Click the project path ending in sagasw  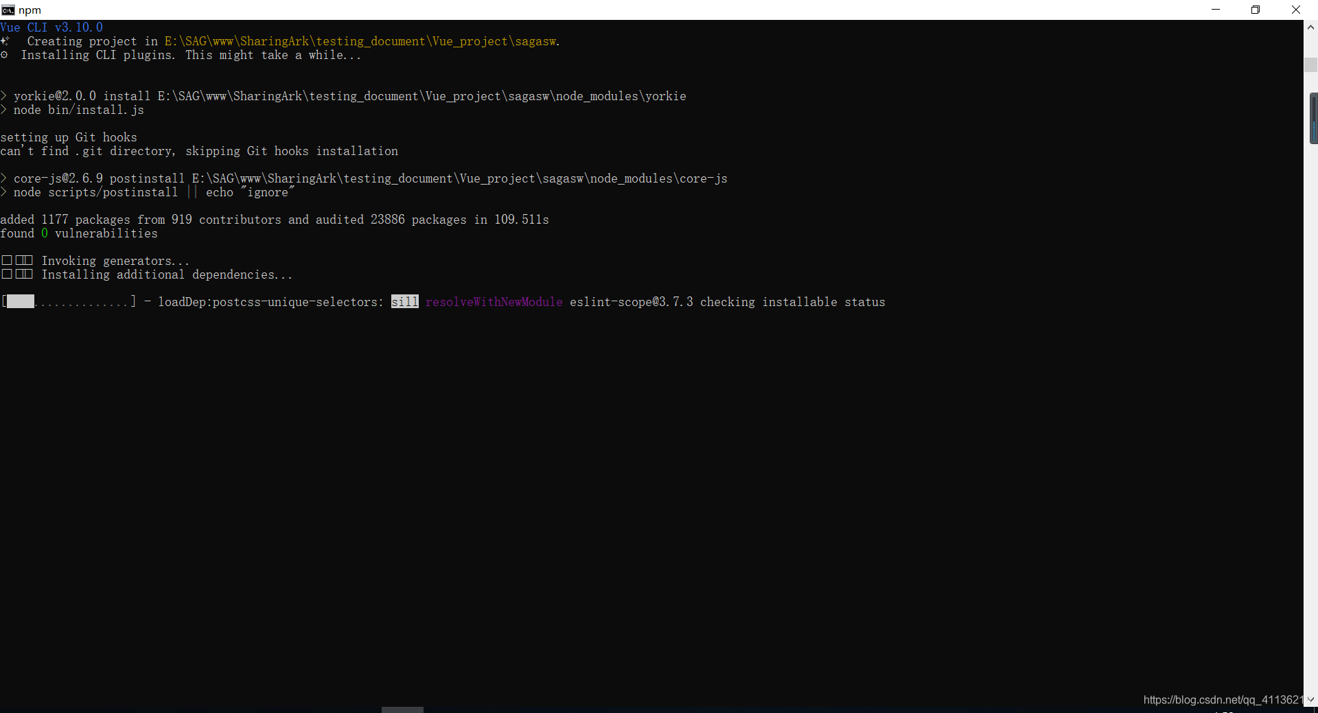click(x=362, y=41)
